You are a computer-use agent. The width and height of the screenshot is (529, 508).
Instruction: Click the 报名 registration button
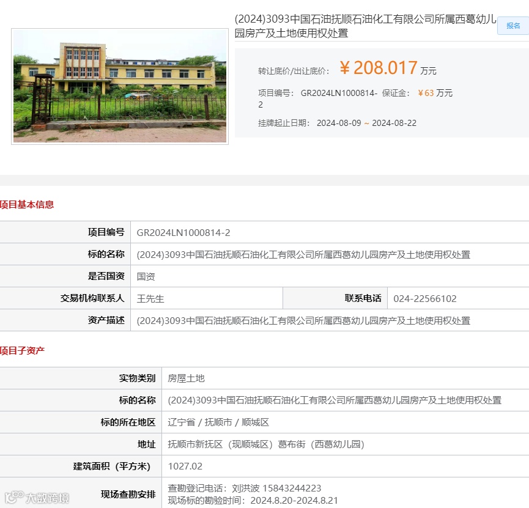513,26
